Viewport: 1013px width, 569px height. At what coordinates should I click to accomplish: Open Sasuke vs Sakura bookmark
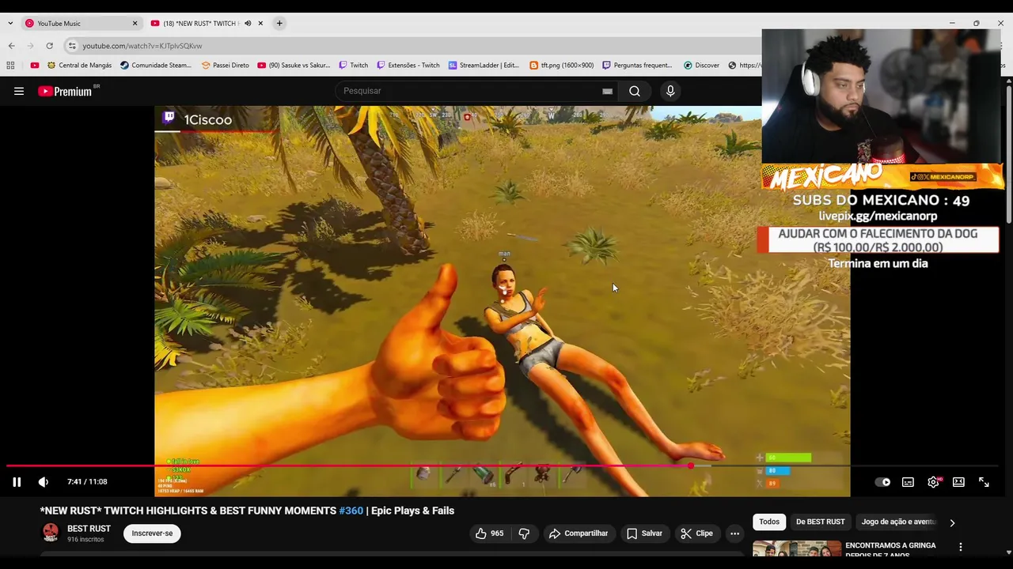pyautogui.click(x=294, y=66)
